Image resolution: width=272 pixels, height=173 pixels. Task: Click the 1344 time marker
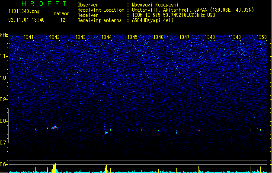pyautogui.click(x=106, y=37)
